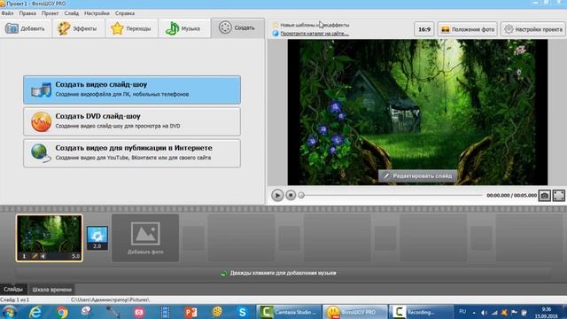Open Положение фото settings
This screenshot has width=567, height=319.
click(468, 29)
